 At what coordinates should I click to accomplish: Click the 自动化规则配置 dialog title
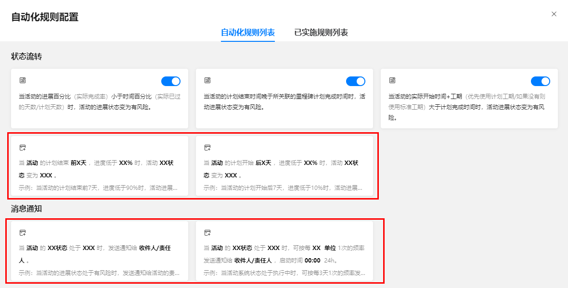[45, 17]
